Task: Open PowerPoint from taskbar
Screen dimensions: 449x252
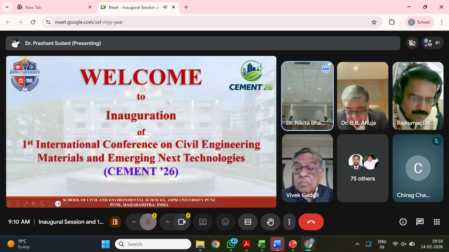Action: coord(292,244)
